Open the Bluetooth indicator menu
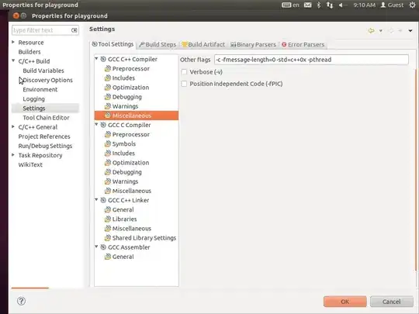This screenshot has height=314, width=419. pyautogui.click(x=319, y=5)
